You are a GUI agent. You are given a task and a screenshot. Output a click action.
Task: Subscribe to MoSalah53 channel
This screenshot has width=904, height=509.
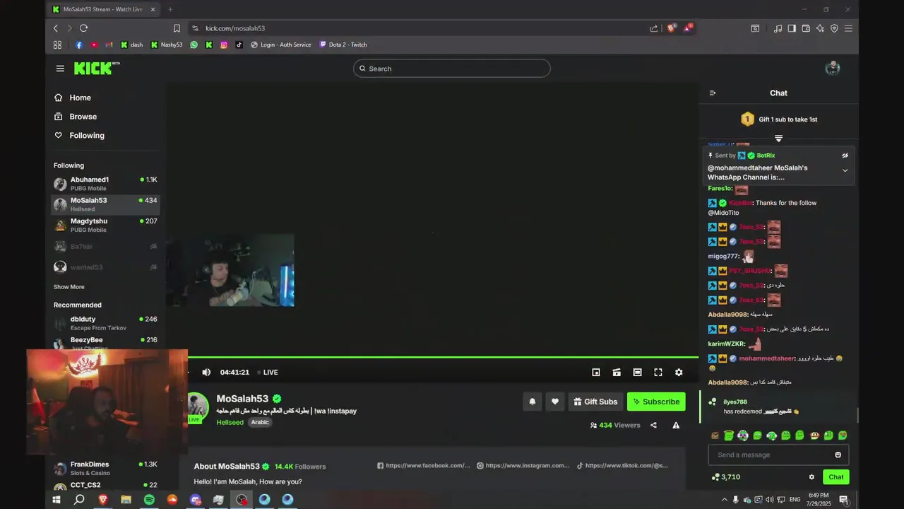pyautogui.click(x=656, y=402)
